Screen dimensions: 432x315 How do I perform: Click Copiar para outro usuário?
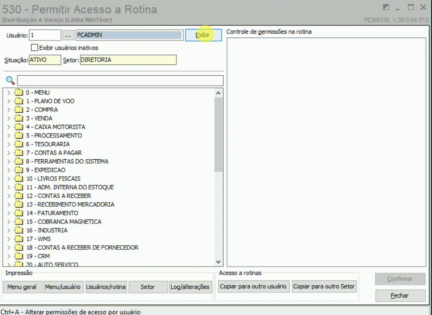253,287
